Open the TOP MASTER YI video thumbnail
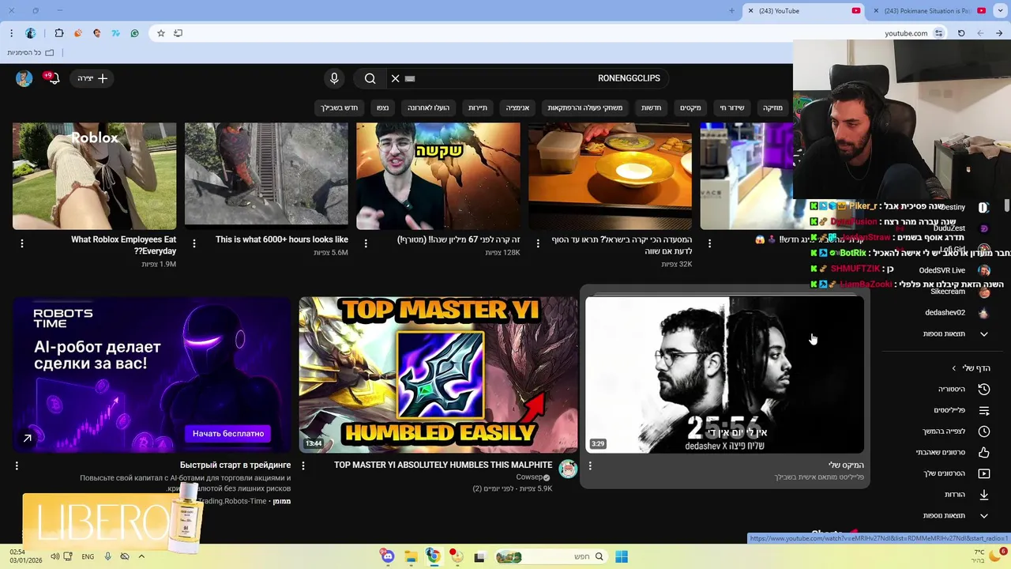Screen dimensions: 1011x569 coord(438,375)
